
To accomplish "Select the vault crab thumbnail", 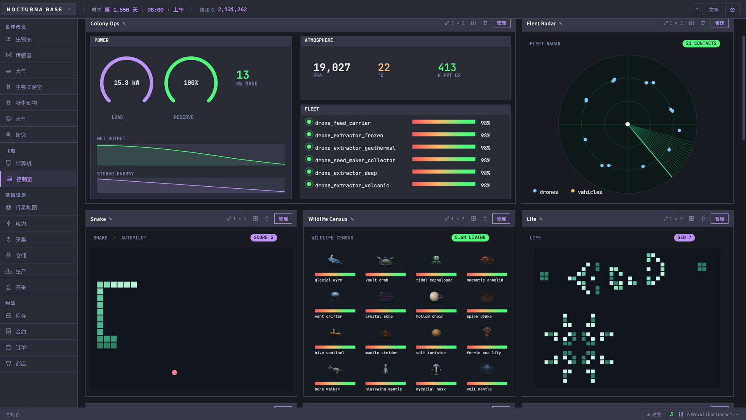I will click(x=385, y=260).
